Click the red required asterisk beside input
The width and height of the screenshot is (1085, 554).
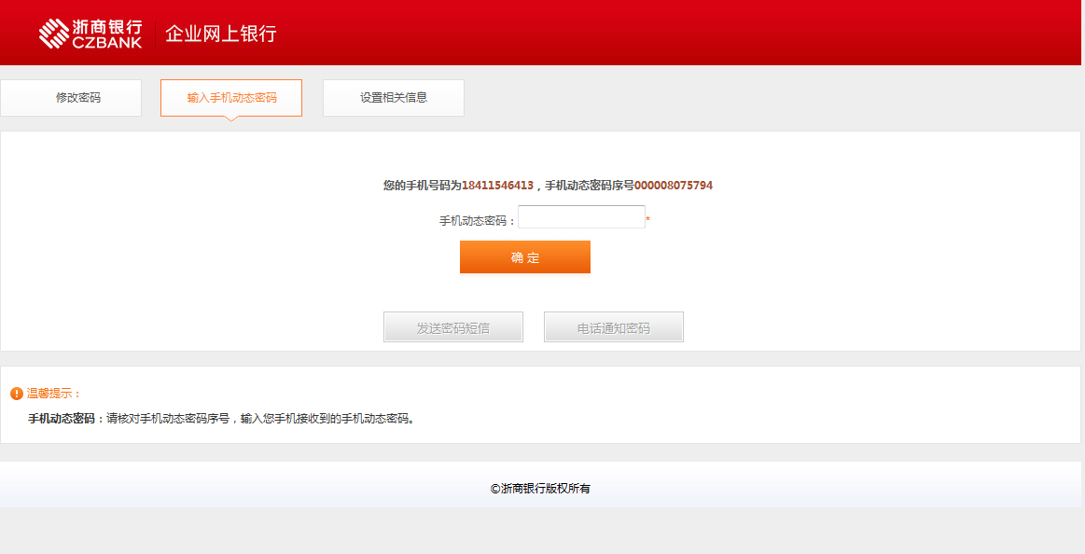pos(647,220)
